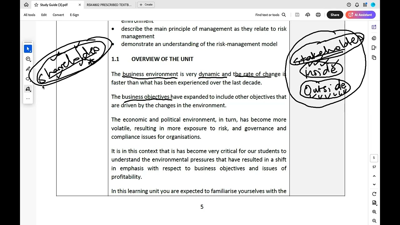Viewport: 400px width, 225px height.
Task: Click the page number 5 footer text
Action: point(202,207)
